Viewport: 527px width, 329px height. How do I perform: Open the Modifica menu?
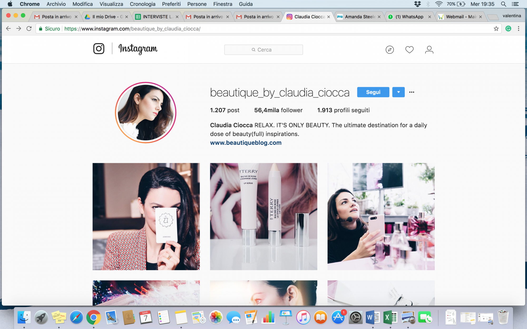coord(82,4)
